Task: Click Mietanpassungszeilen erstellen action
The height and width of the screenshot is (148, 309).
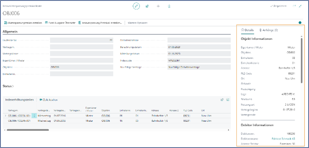Action: (23, 23)
